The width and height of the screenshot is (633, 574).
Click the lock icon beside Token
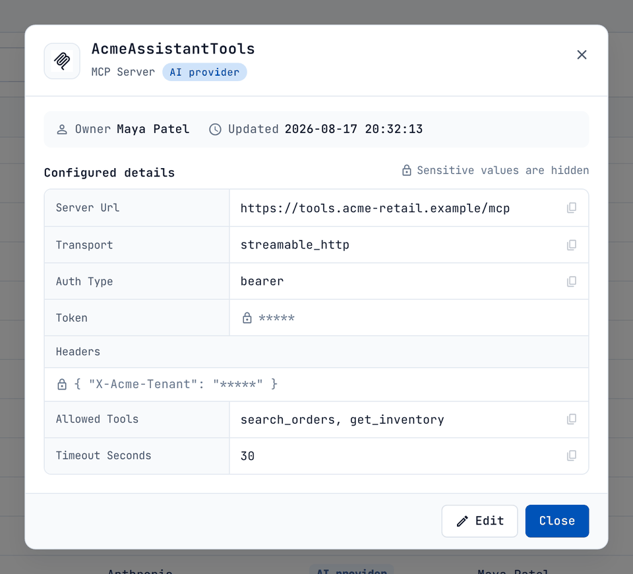click(247, 318)
